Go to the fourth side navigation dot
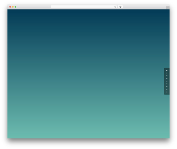Viewport: 177px width, 149px height. (167, 79)
